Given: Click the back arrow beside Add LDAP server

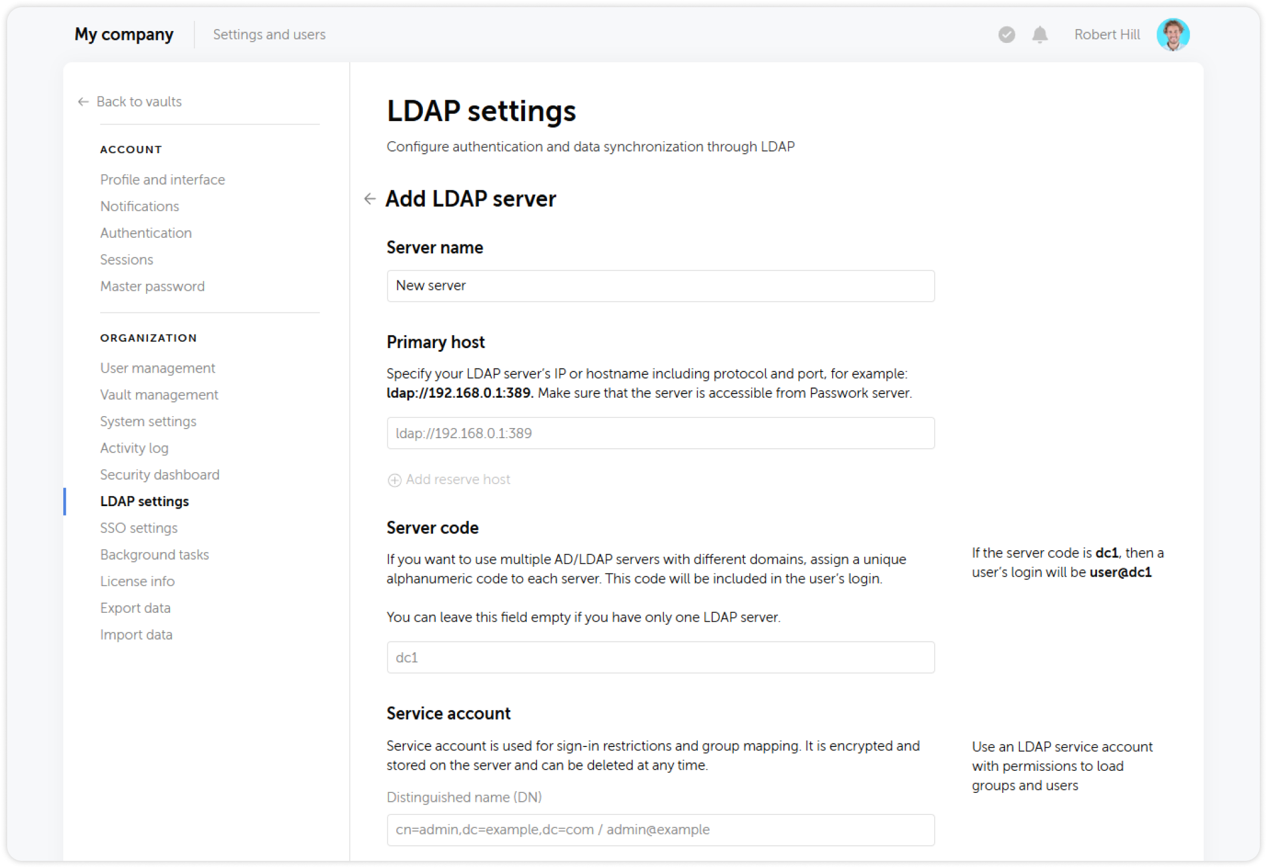Looking at the screenshot, I should click(x=370, y=199).
